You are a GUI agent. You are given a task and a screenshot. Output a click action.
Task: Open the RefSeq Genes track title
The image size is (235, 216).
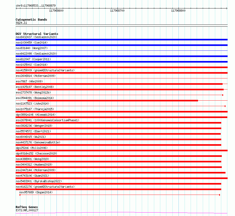point(27,207)
